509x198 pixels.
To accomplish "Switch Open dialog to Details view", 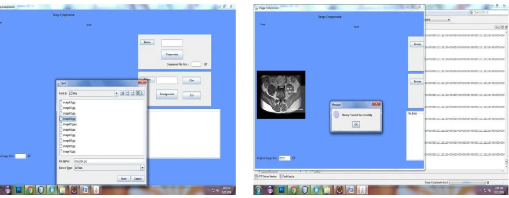I will pos(143,93).
